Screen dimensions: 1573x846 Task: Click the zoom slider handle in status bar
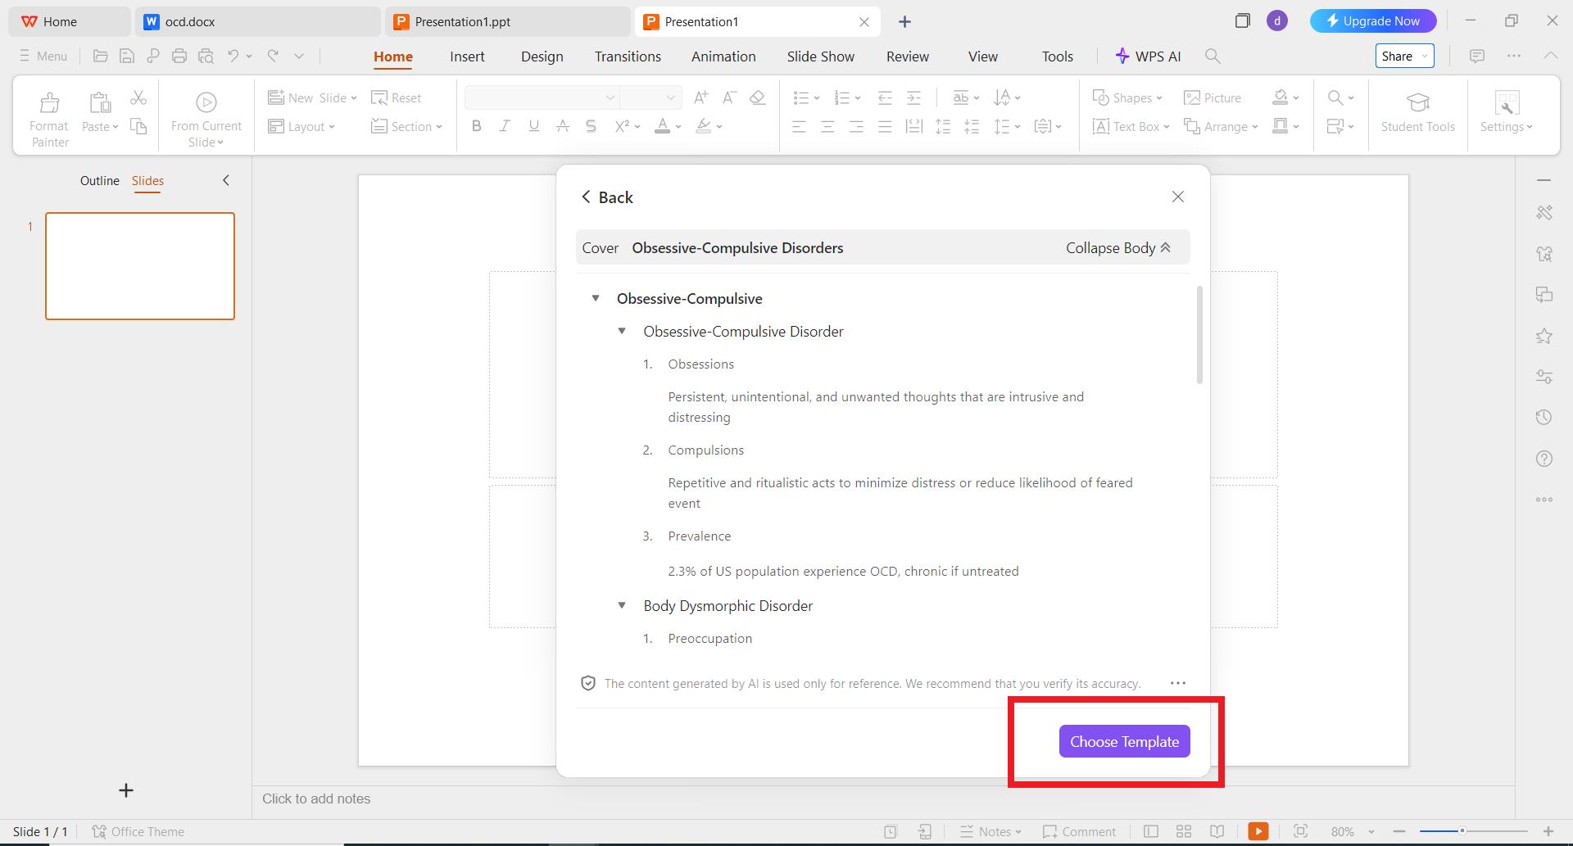1462,831
